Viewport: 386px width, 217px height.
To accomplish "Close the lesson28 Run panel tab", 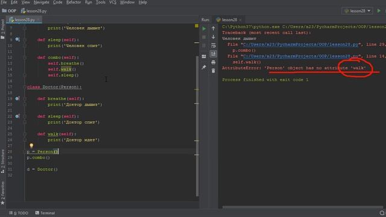I will click(240, 20).
